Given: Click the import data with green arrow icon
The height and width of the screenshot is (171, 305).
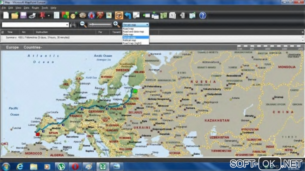Looking at the screenshot, I should 146,15.
